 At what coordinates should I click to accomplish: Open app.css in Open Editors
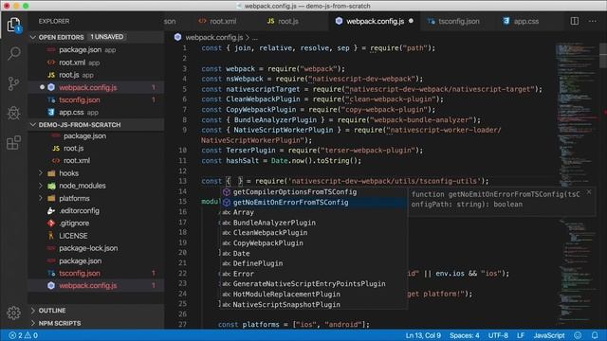point(97,113)
